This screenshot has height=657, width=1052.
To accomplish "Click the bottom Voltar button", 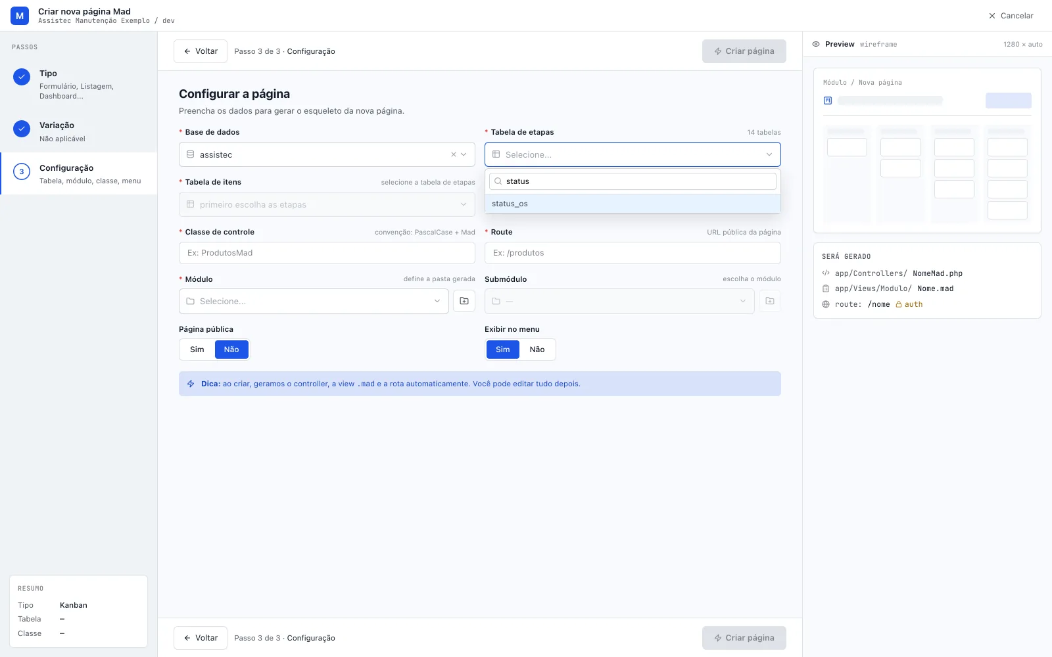I will (201, 638).
